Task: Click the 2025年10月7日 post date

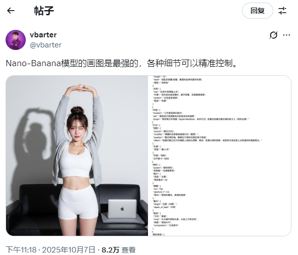Action: coord(69,249)
